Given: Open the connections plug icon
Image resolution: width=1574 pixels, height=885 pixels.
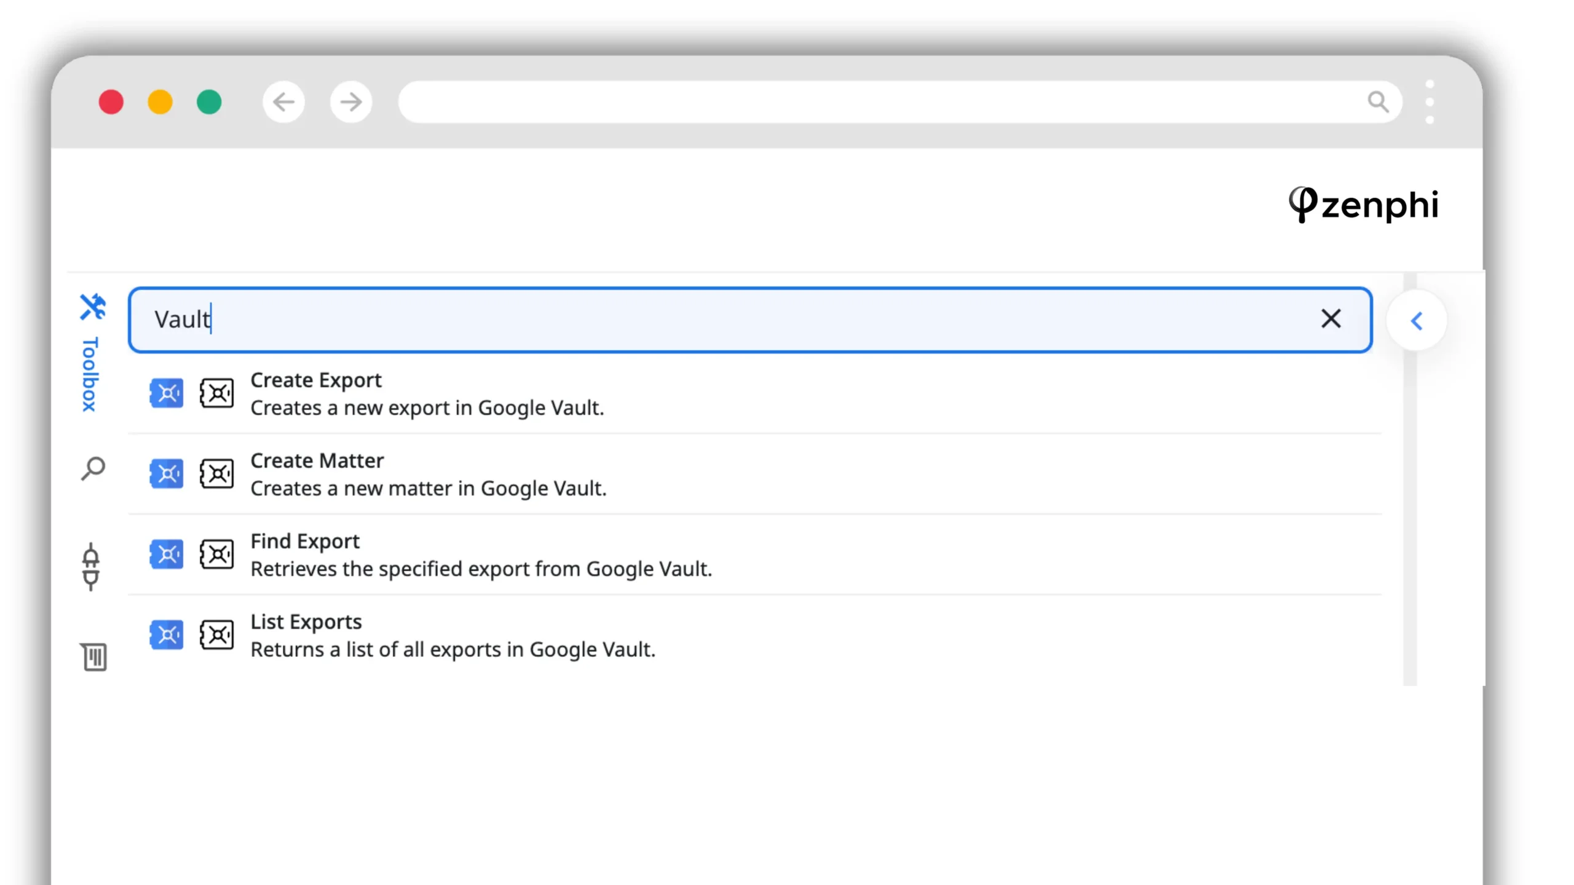Looking at the screenshot, I should pyautogui.click(x=91, y=567).
